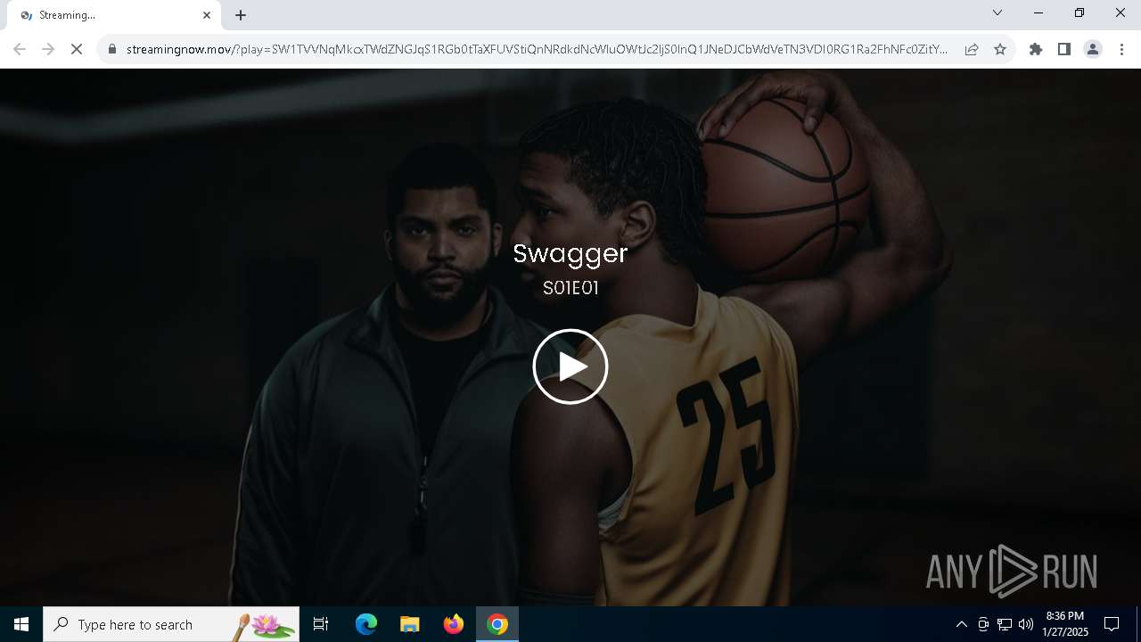Stop loading the page
Viewport: 1141px width, 642px height.
[77, 49]
